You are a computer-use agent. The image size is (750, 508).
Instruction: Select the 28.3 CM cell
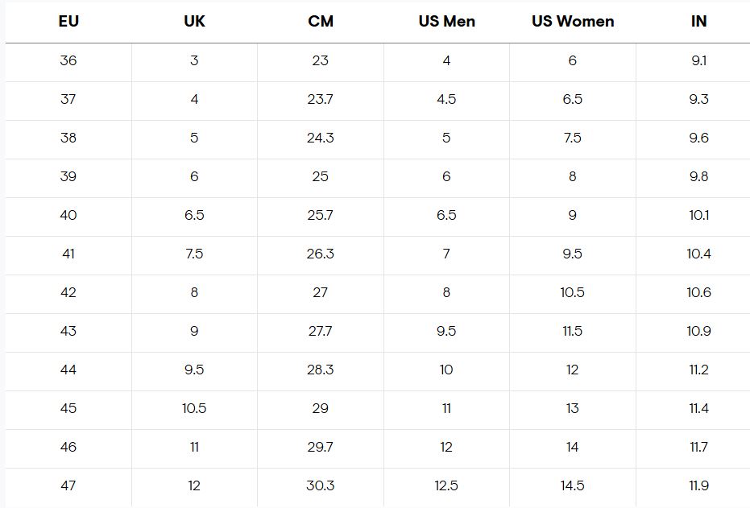click(x=321, y=370)
